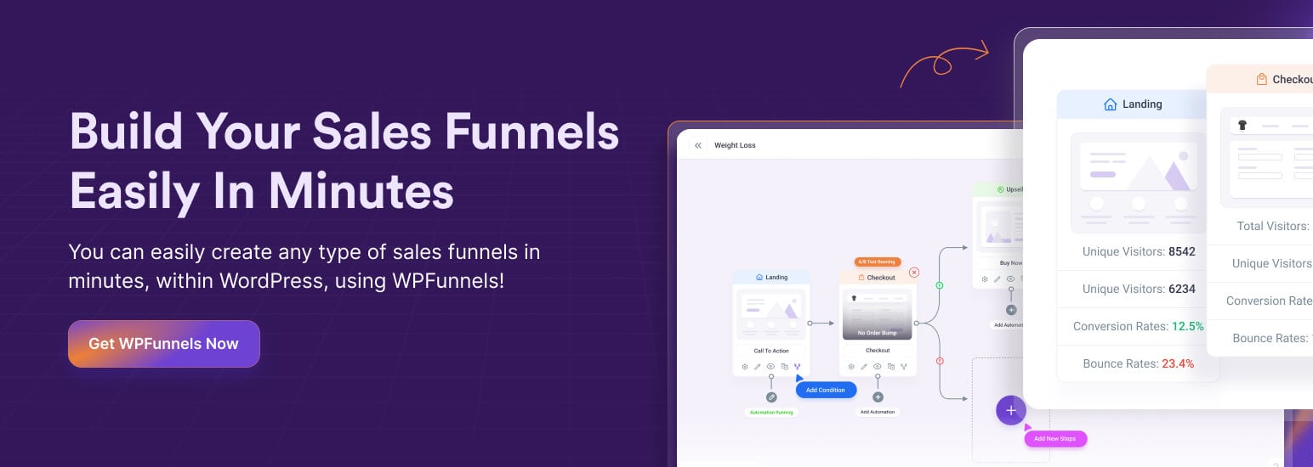Click the double-chevron back icon beside Weight Loss
The height and width of the screenshot is (467, 1313).
coord(698,145)
